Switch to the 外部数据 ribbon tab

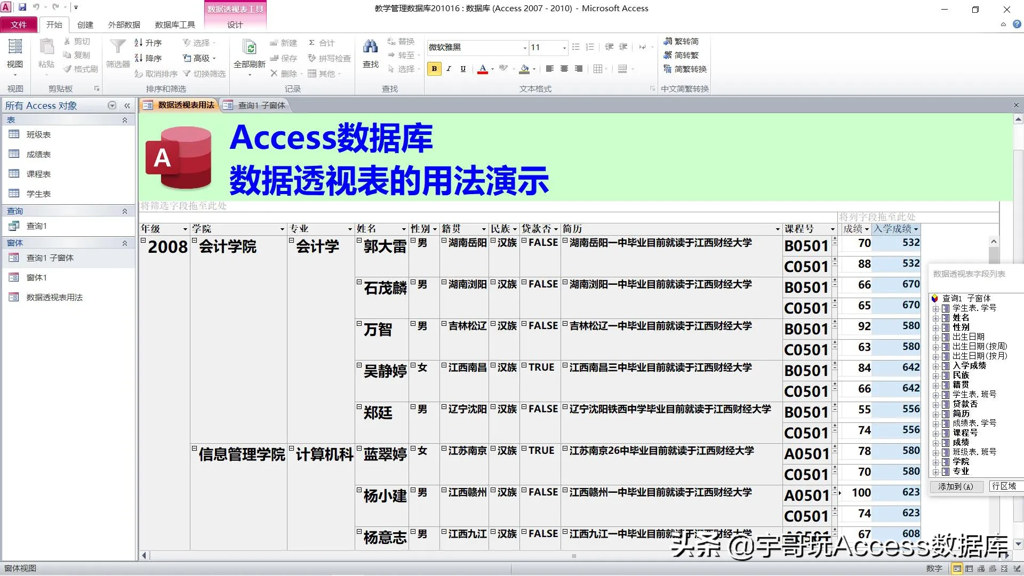124,25
